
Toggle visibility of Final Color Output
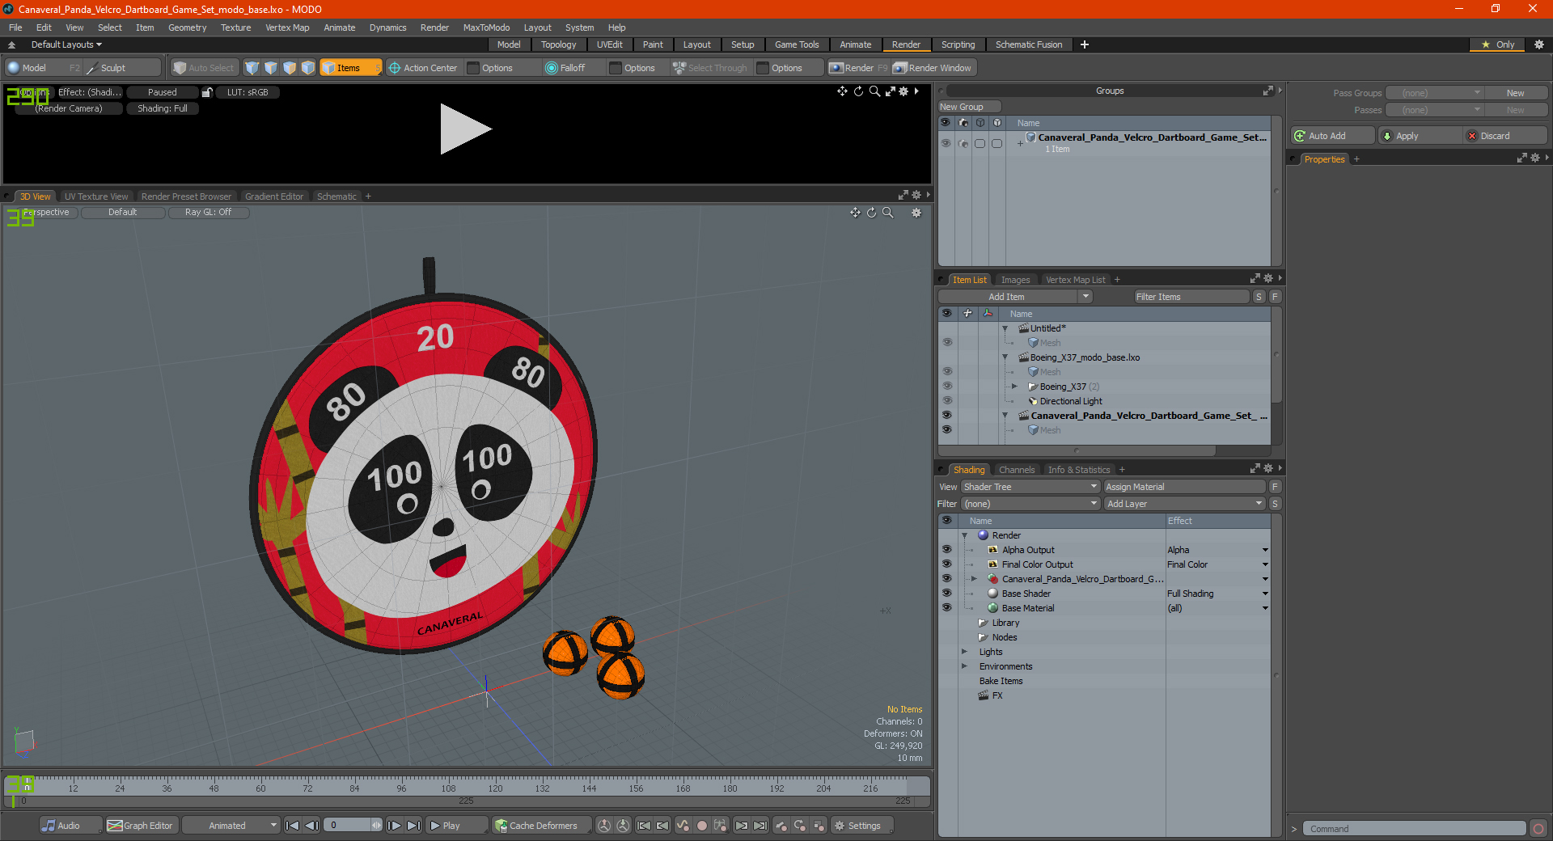click(x=946, y=564)
